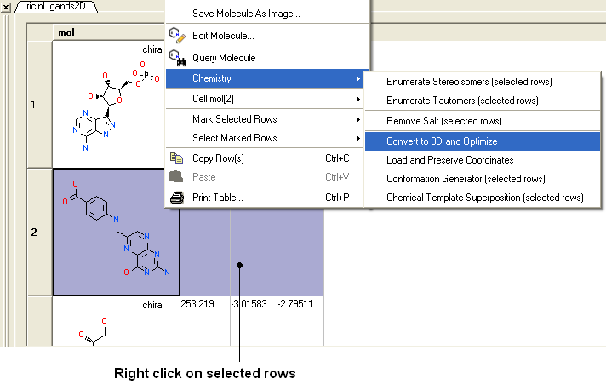Click the Copy Row(s) clipboard icon
Screen dimensions: 606x385
pos(177,158)
